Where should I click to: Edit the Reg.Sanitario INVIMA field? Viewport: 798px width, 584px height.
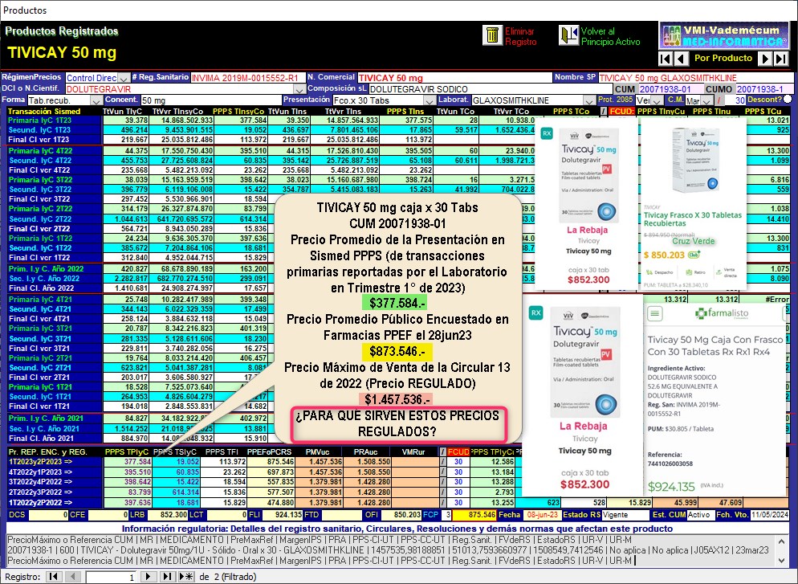[248, 78]
